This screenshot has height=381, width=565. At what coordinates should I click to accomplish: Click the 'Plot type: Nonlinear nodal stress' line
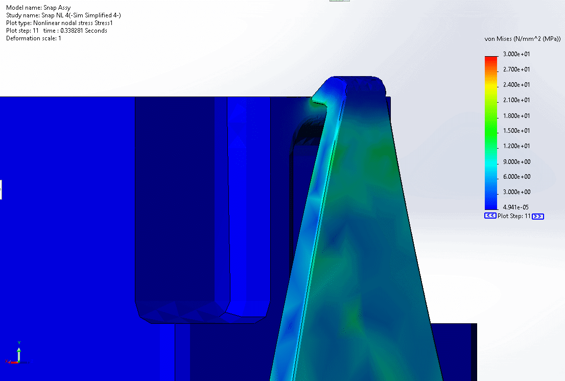59,22
